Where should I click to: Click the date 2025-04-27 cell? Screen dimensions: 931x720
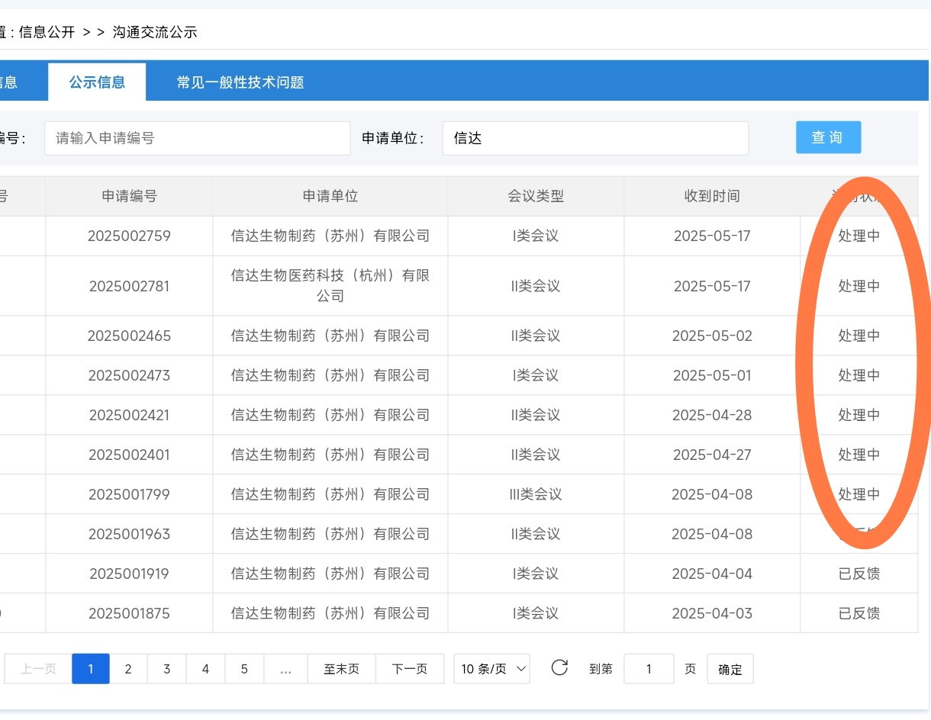pos(712,455)
